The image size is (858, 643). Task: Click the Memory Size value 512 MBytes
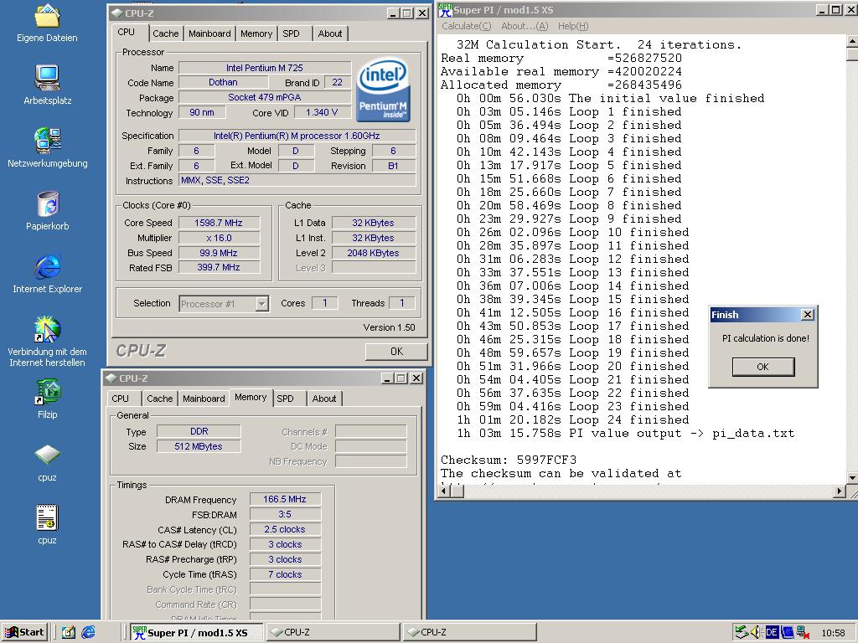pos(198,446)
